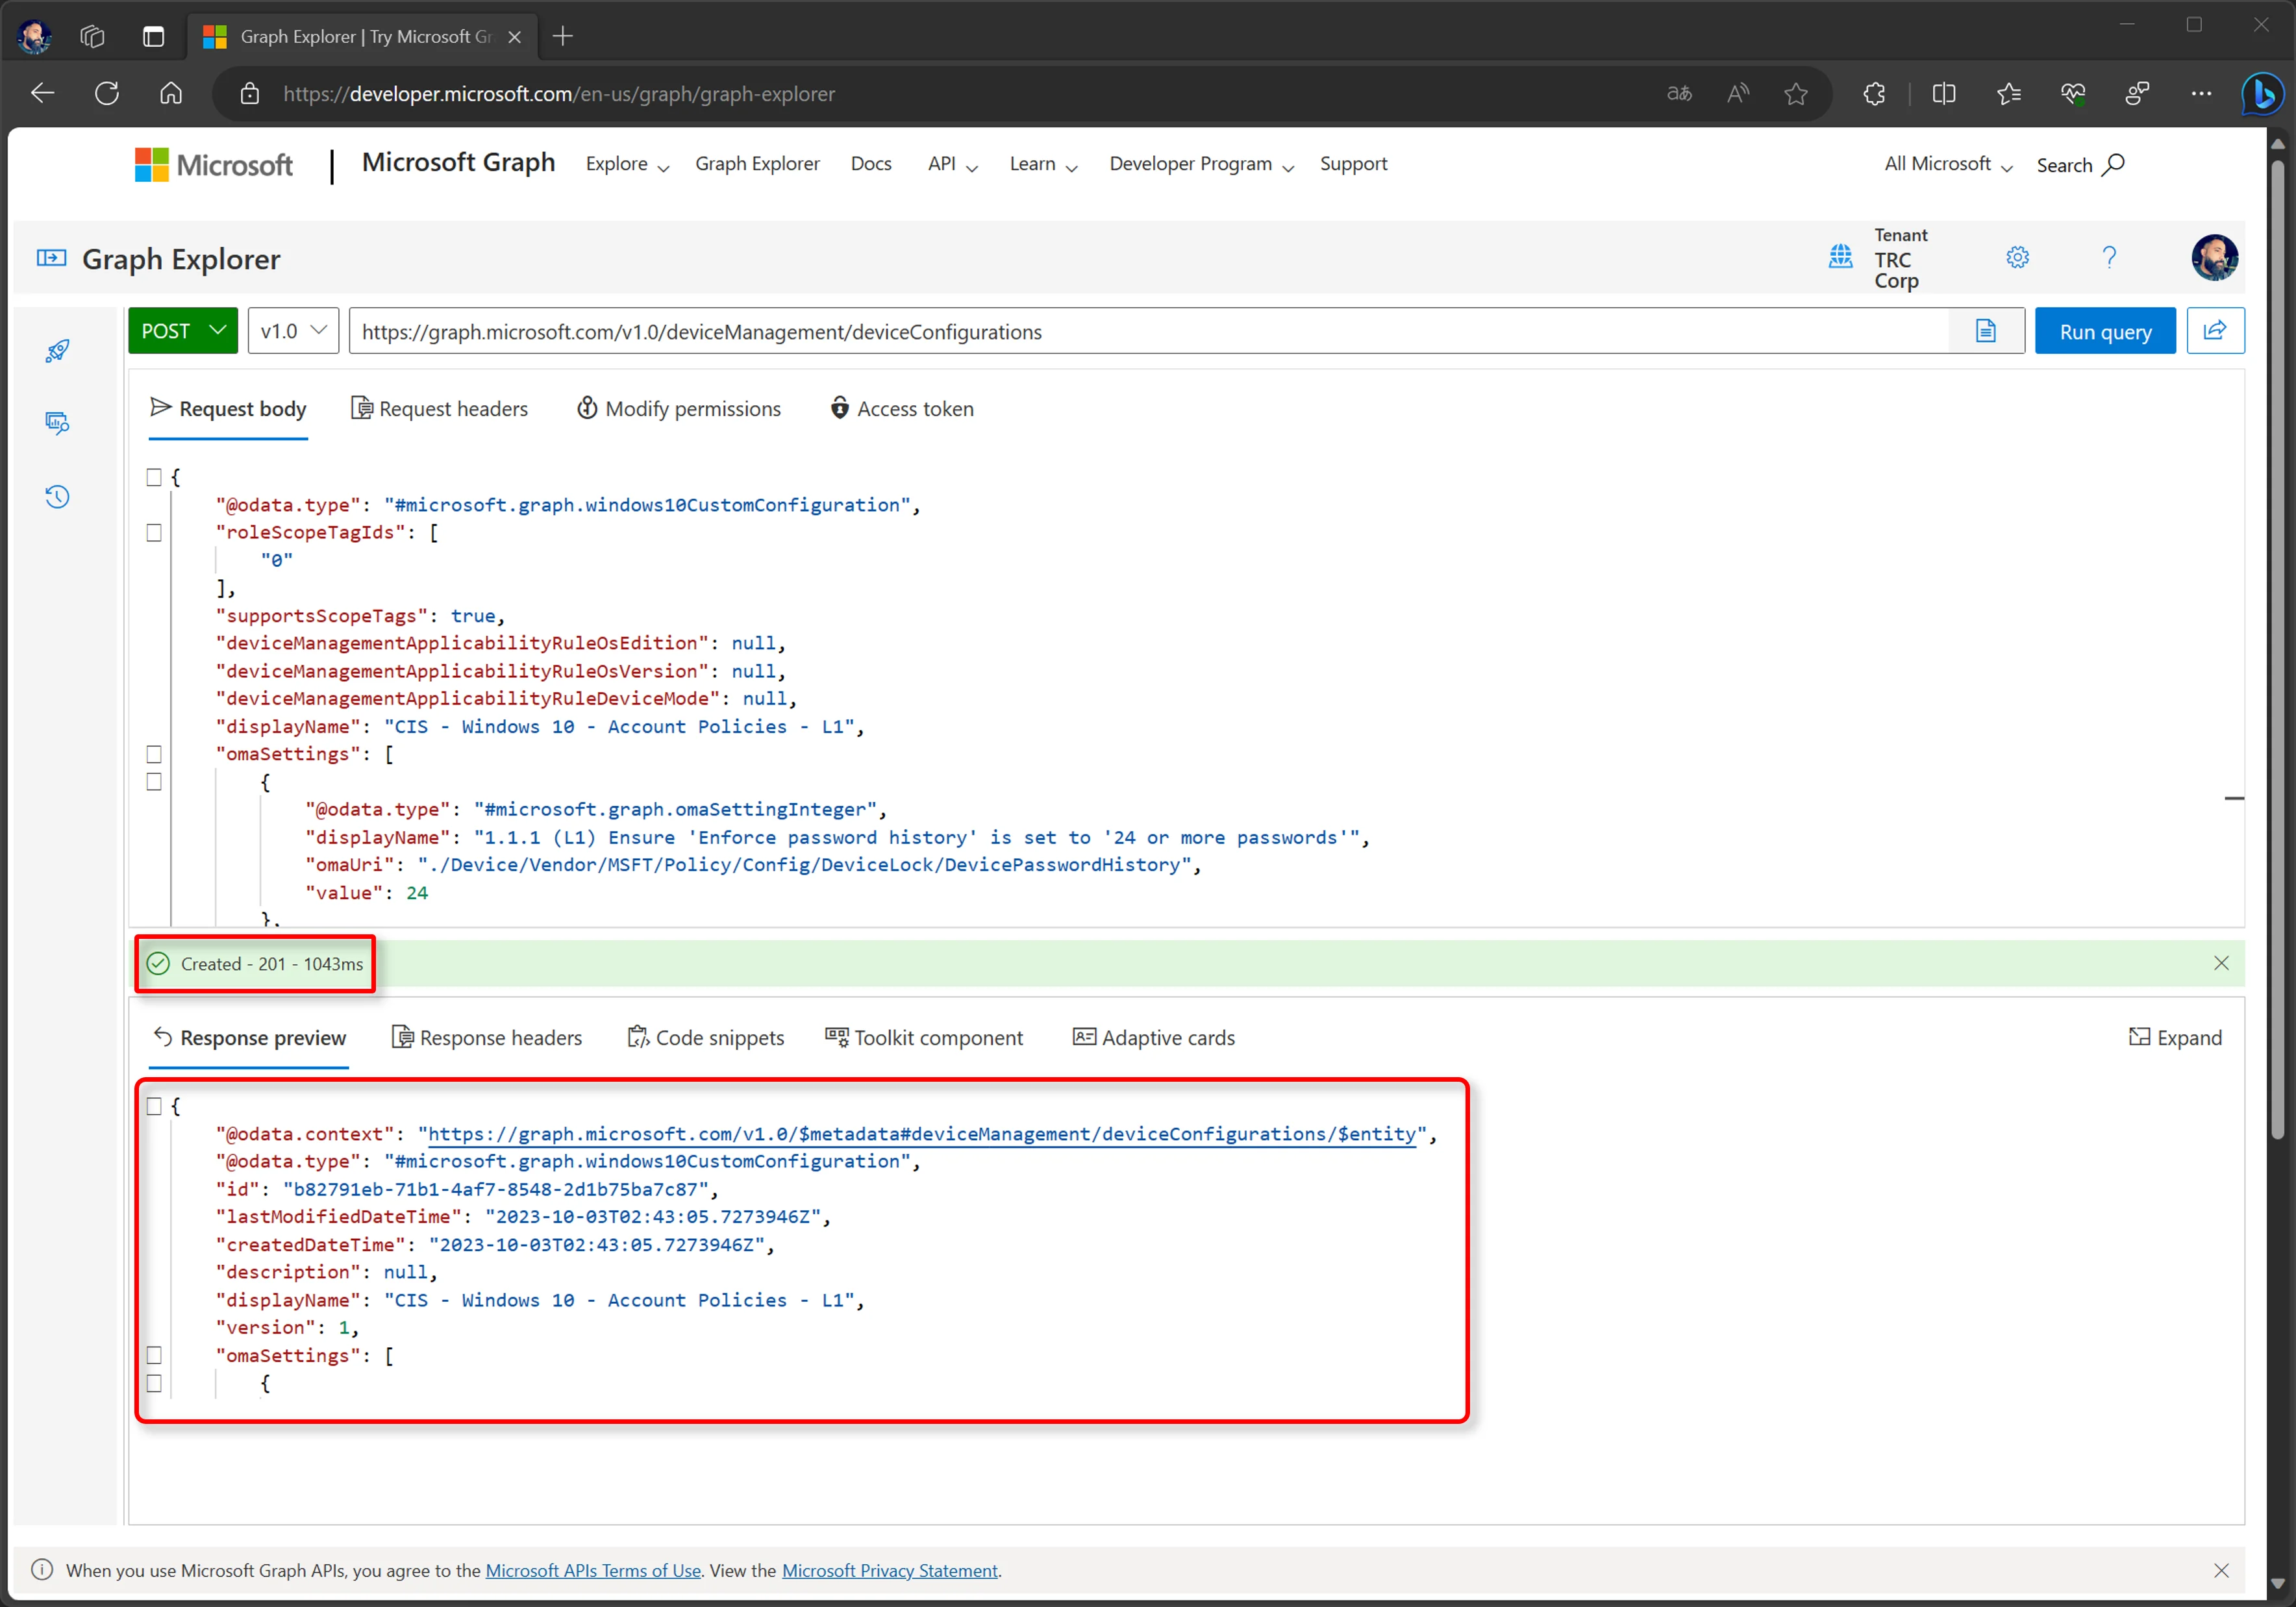Open favorites list icon
This screenshot has width=2296, height=1607.
pyautogui.click(x=2009, y=94)
